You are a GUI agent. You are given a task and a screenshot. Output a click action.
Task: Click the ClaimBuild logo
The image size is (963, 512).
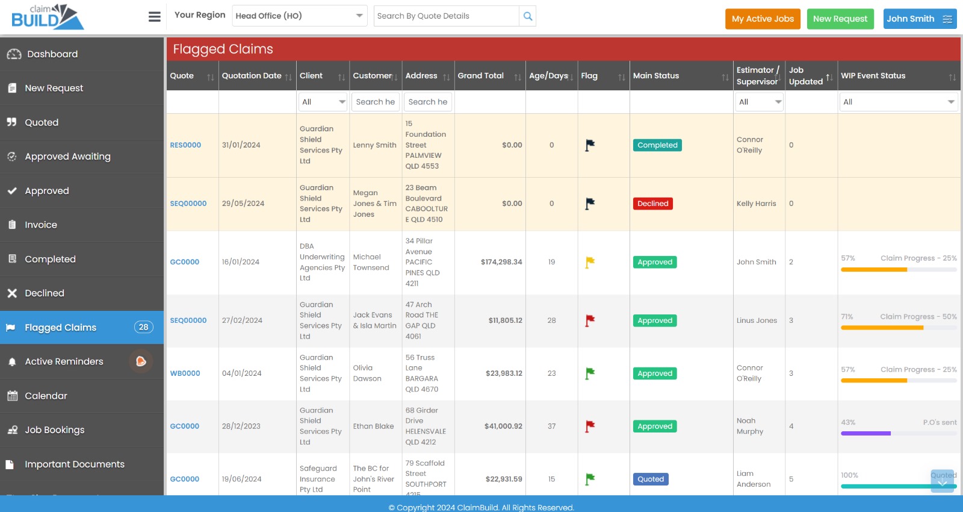[48, 17]
